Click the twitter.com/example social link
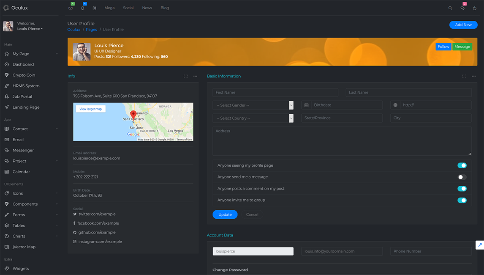 click(x=97, y=214)
